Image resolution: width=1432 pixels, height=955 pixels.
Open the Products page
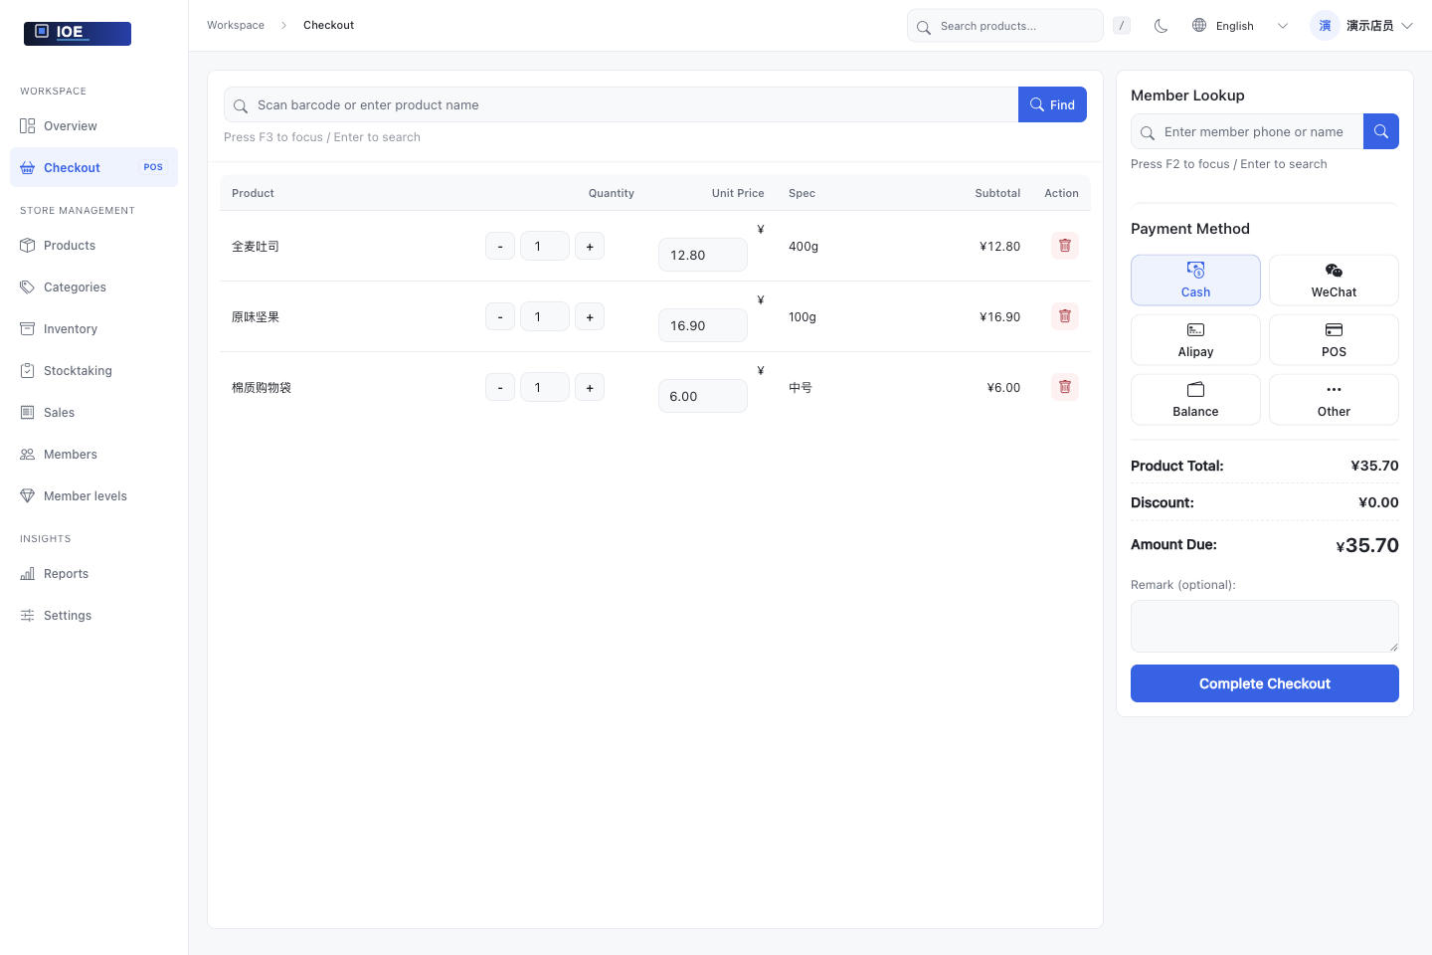click(x=93, y=246)
